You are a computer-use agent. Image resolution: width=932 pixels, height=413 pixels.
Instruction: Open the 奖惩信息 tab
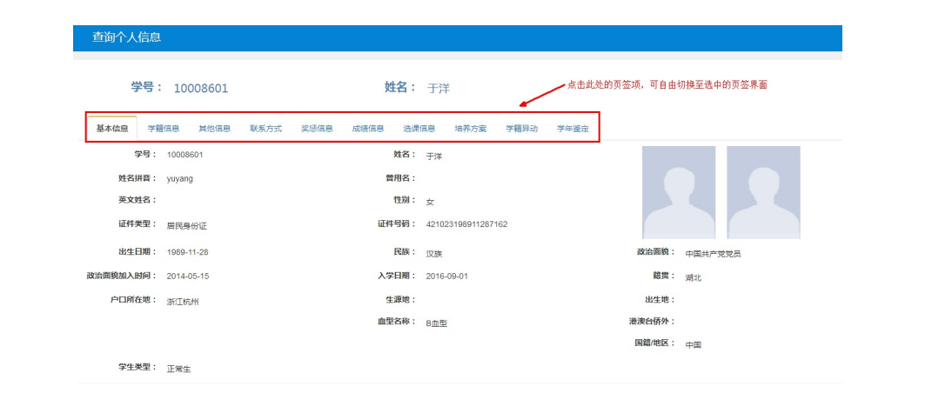317,129
